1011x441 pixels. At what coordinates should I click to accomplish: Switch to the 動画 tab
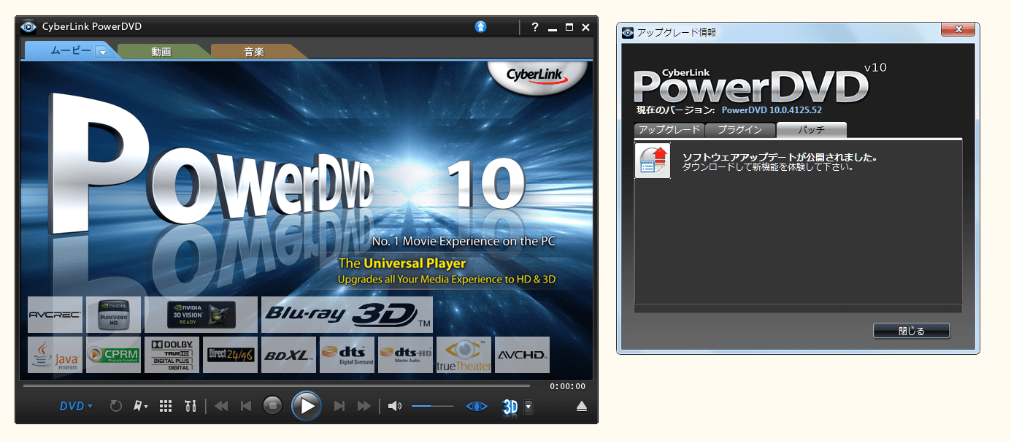click(x=161, y=52)
